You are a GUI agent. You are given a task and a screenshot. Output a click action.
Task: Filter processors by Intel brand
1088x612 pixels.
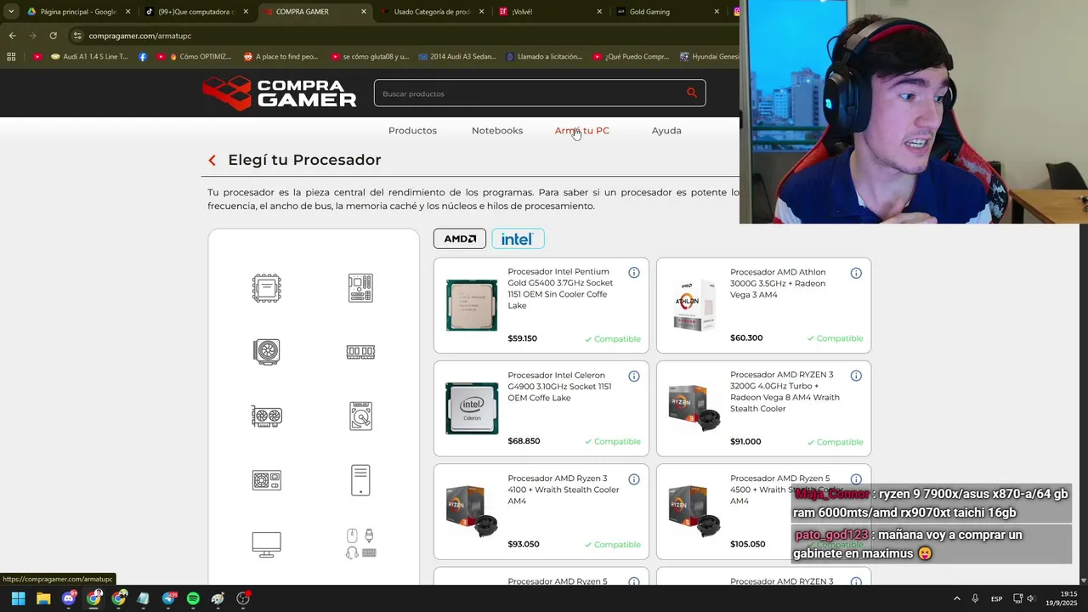point(517,239)
